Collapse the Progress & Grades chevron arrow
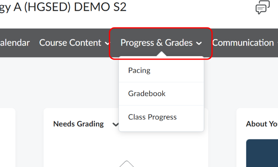The height and width of the screenshot is (167, 278). (199, 43)
